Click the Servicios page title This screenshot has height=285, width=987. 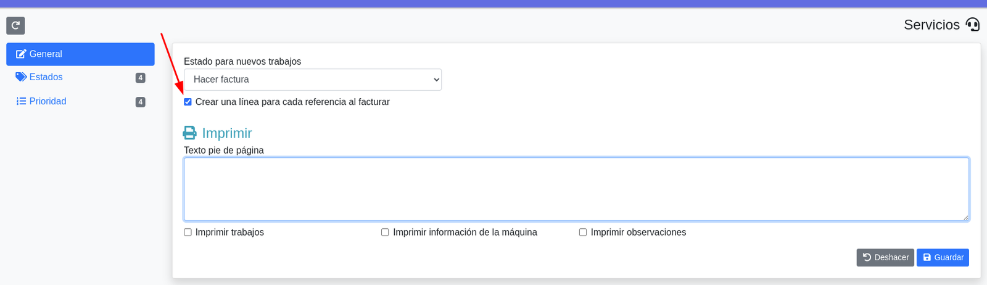click(931, 25)
